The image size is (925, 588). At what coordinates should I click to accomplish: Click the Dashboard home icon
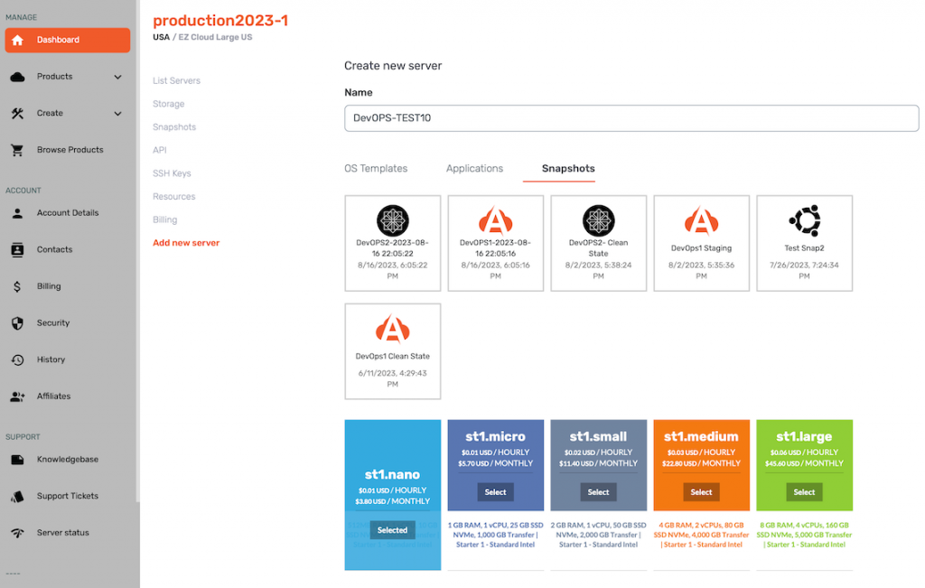[17, 40]
